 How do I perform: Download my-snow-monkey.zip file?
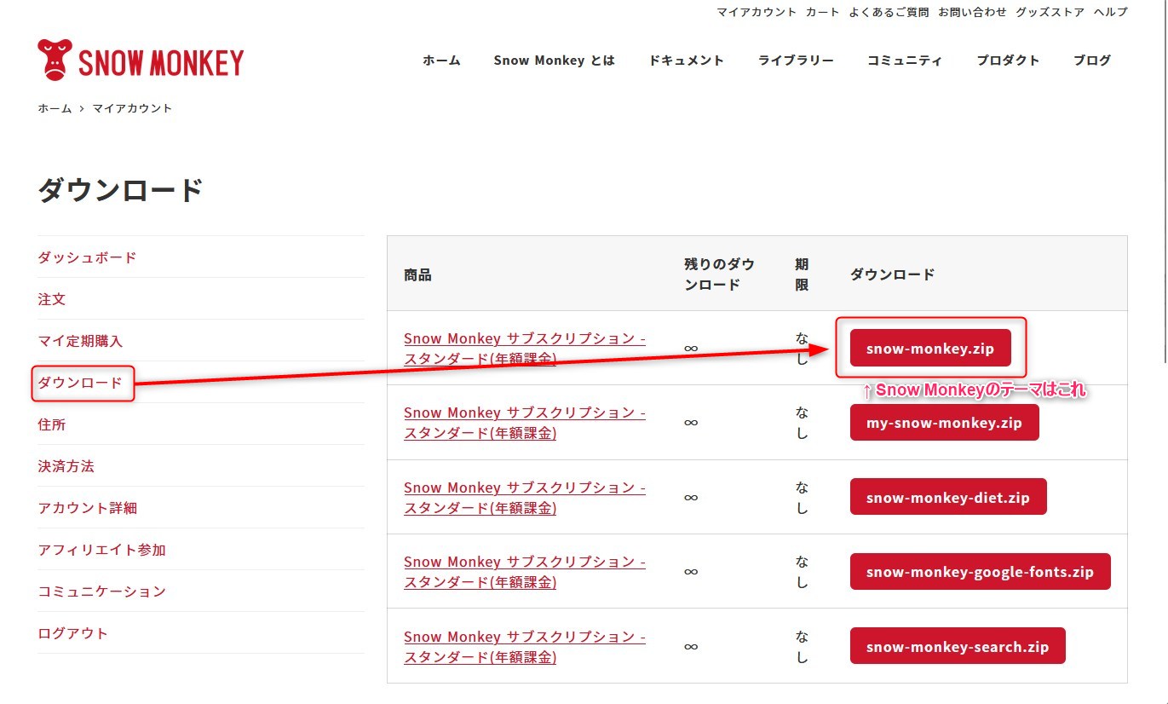(x=944, y=423)
